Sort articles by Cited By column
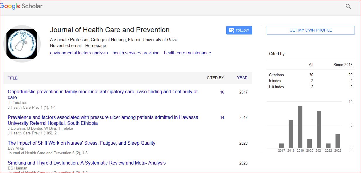Screen dimensions: 361x173 pyautogui.click(x=215, y=78)
